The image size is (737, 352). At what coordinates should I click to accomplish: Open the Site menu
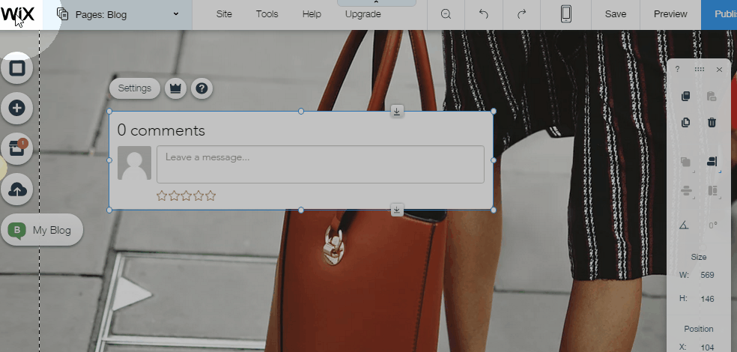224,14
